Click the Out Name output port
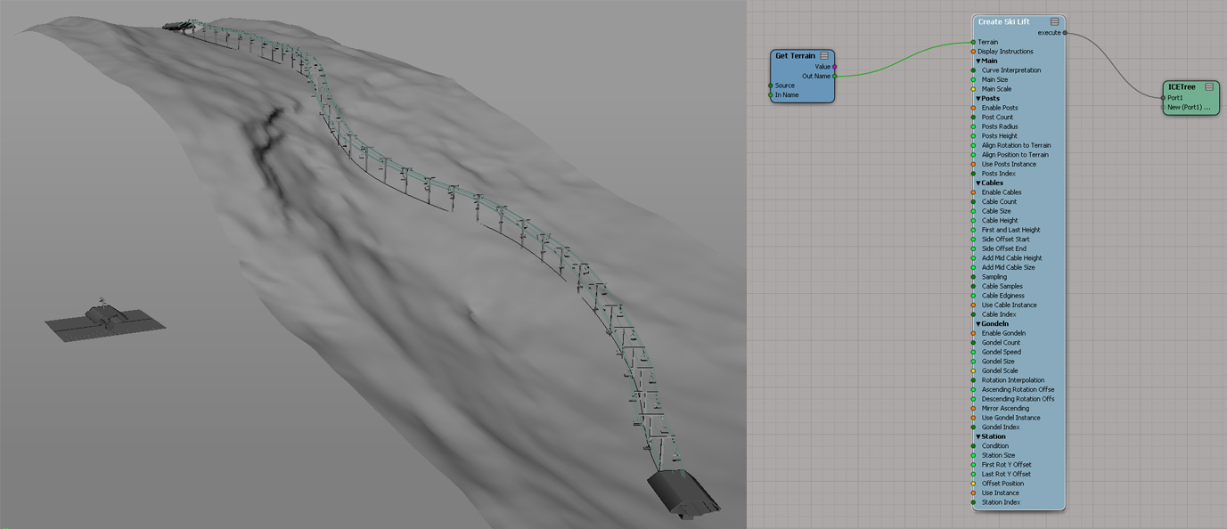Screen dimensions: 1227x529 (x=835, y=77)
